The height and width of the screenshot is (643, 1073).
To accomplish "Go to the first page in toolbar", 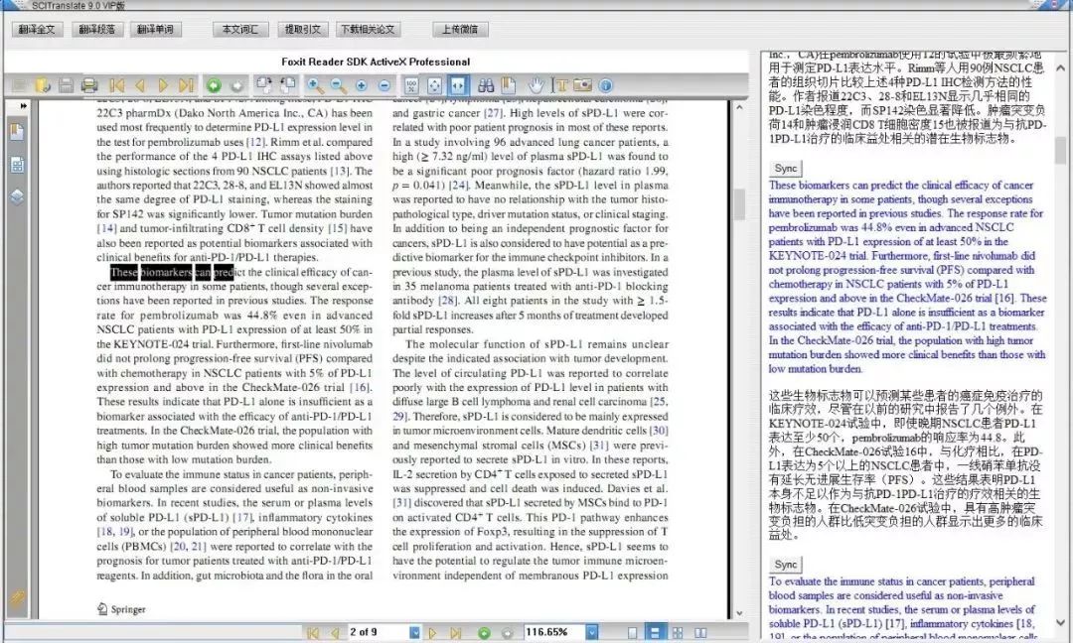I will (x=117, y=85).
